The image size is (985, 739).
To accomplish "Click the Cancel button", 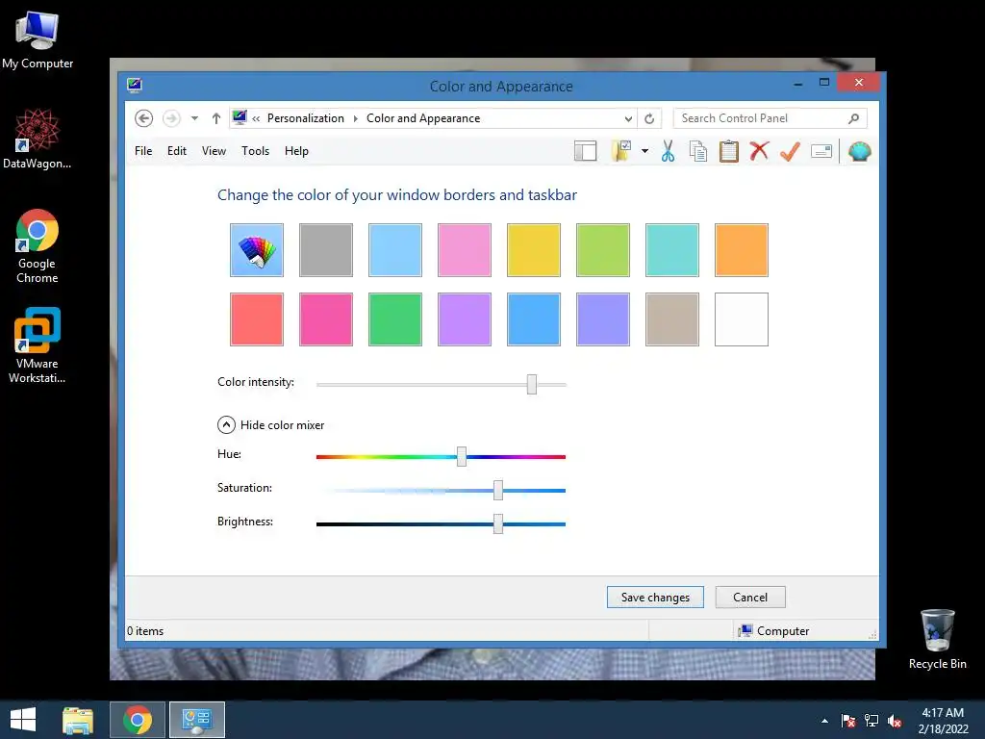I will coord(750,597).
